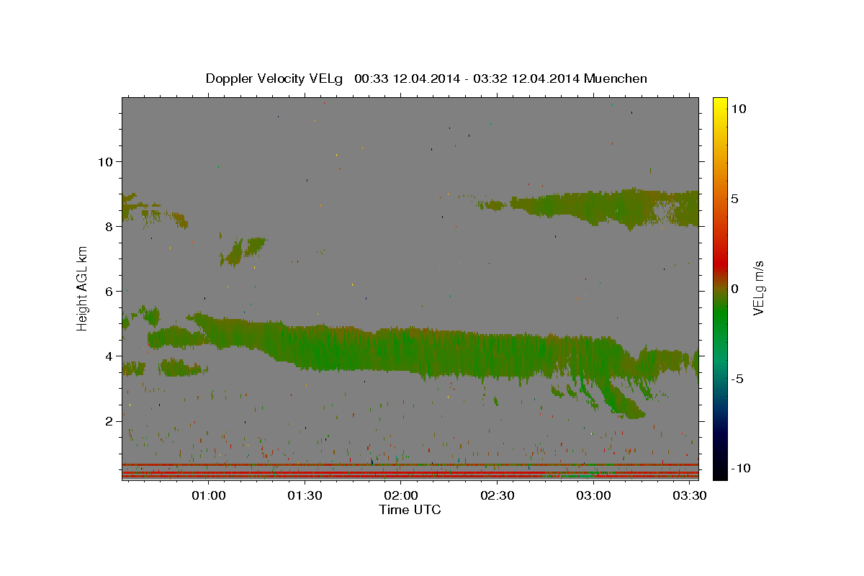Click the colorbar tick label '5'
864x576 pixels.
pos(734,199)
